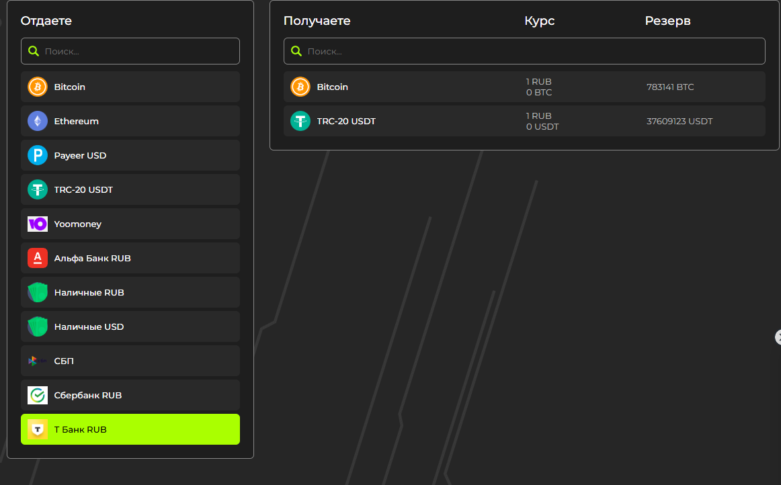This screenshot has width=781, height=485.
Task: Focus the Получаете search input field
Action: point(531,51)
